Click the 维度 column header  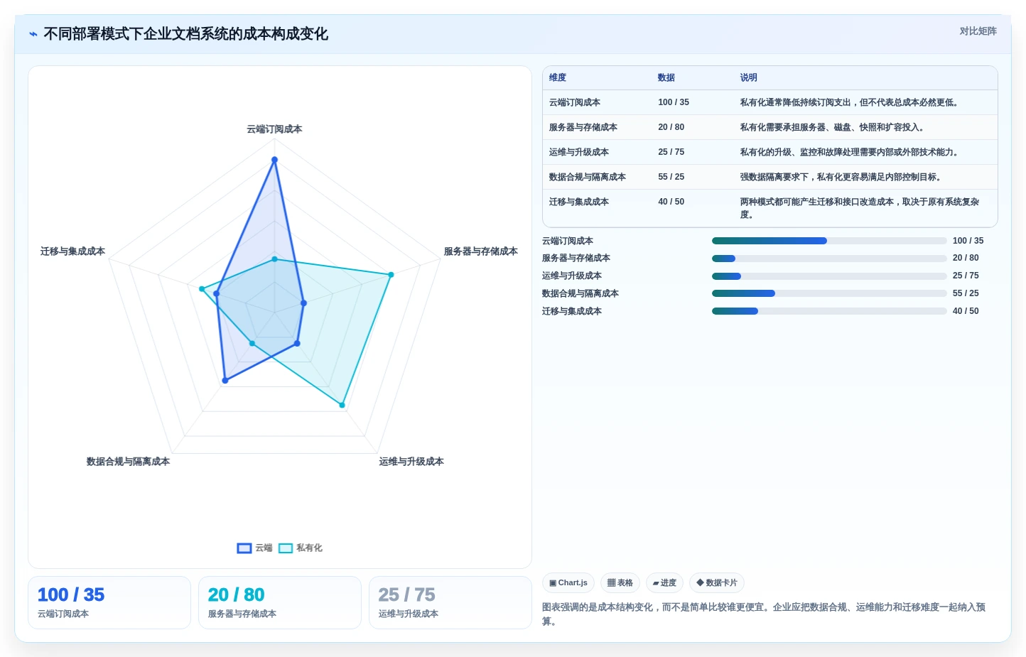558,77
